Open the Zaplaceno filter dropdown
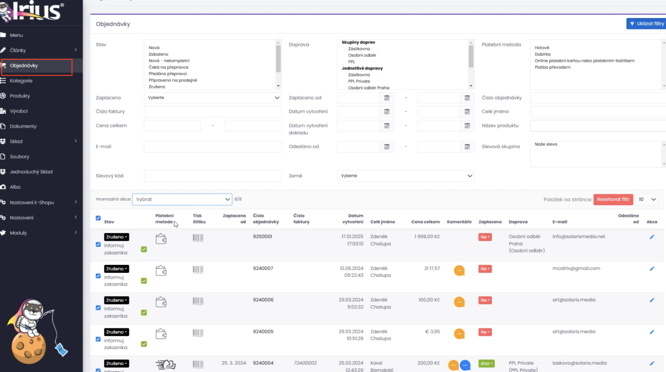The width and height of the screenshot is (666, 372). tap(213, 98)
